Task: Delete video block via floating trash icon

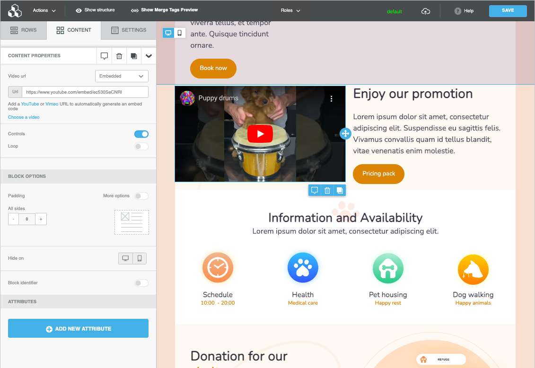Action: tap(327, 190)
